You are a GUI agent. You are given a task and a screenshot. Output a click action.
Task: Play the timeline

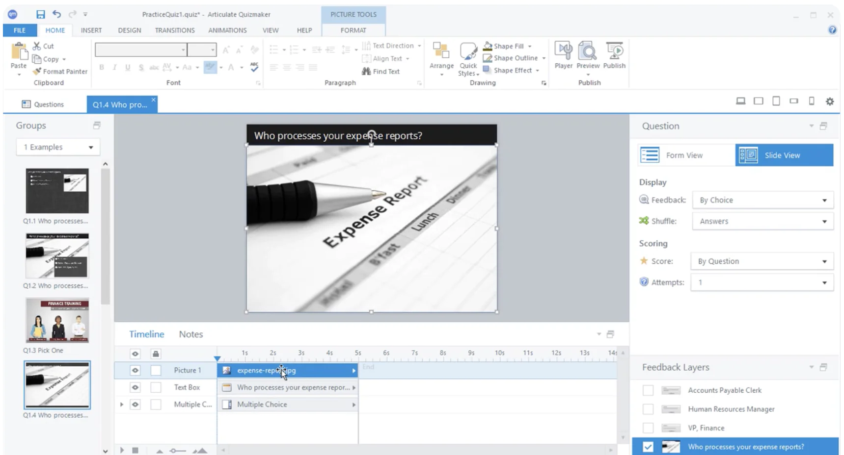pos(122,450)
